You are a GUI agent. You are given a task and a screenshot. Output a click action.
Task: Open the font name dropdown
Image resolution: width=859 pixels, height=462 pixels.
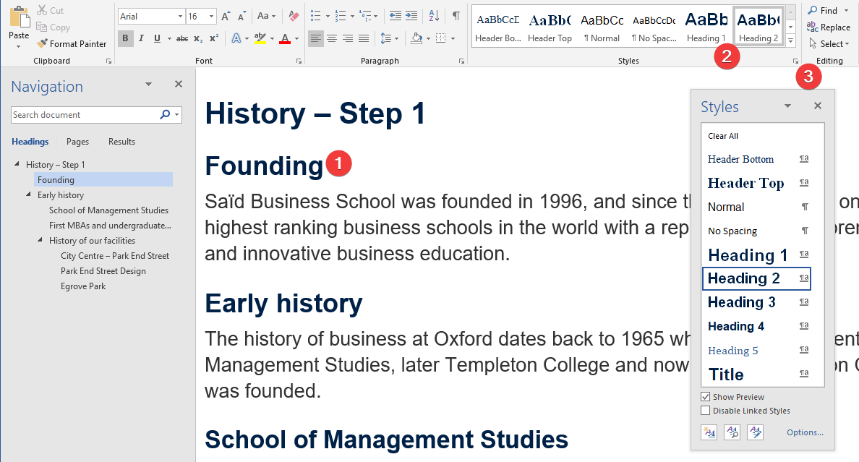[180, 17]
